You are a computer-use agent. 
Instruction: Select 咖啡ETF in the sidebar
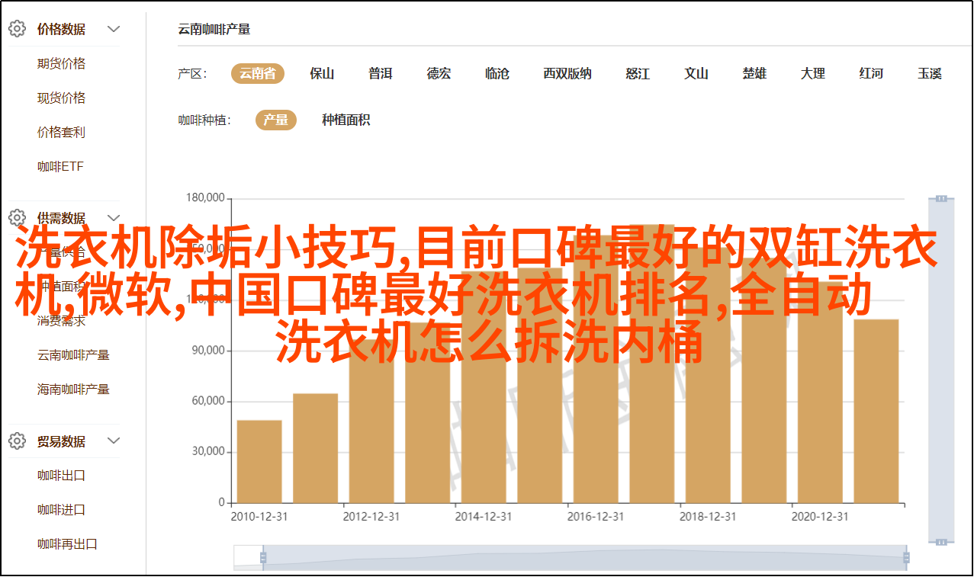point(61,167)
